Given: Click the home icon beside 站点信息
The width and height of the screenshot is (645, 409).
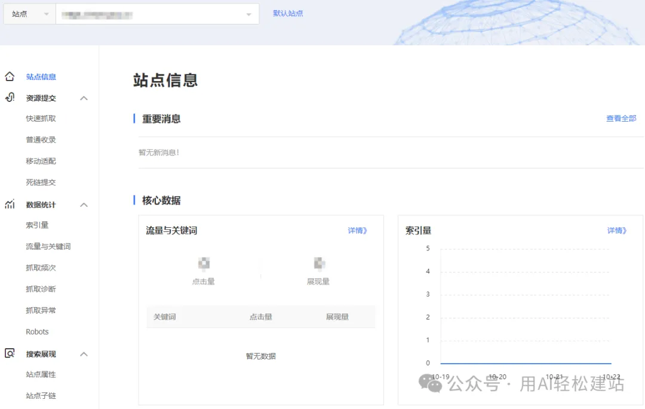Looking at the screenshot, I should (9, 76).
